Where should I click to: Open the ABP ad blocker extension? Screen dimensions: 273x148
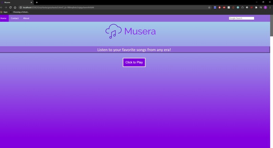pyautogui.click(x=224, y=7)
